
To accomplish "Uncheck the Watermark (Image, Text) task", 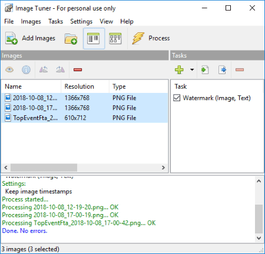I will tap(177, 98).
